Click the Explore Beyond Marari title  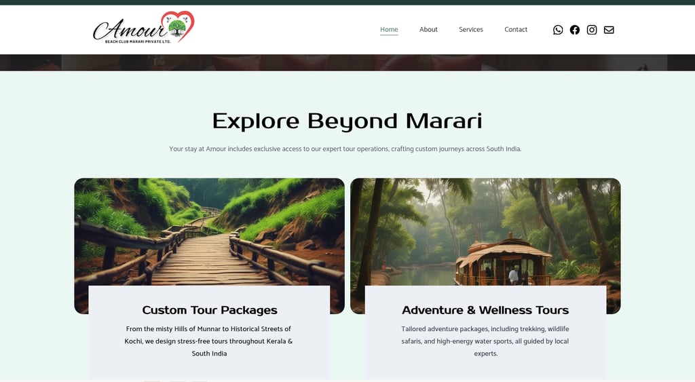click(347, 121)
